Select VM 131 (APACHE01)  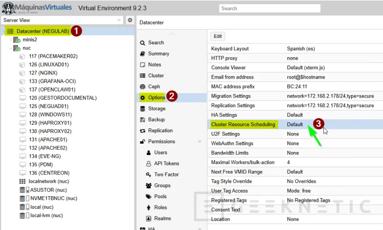(x=48, y=139)
